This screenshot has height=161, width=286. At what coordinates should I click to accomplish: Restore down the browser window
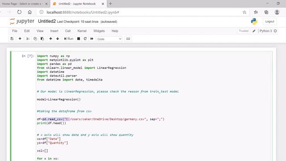(278, 4)
